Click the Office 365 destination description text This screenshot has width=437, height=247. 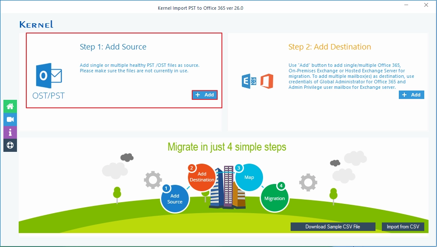pyautogui.click(x=351, y=76)
